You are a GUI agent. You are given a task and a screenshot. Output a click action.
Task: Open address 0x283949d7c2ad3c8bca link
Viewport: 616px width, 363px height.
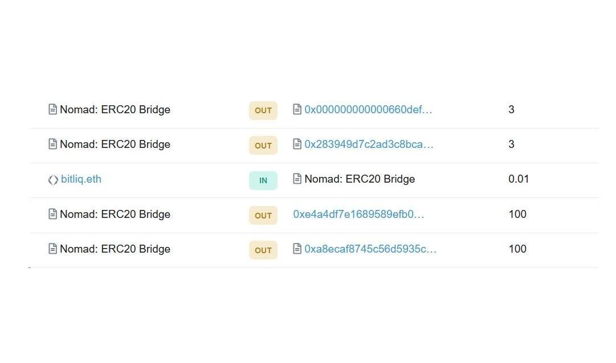pyautogui.click(x=369, y=144)
